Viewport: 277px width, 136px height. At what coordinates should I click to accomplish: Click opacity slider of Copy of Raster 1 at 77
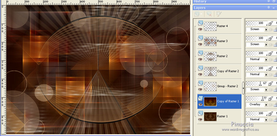coord(256,98)
